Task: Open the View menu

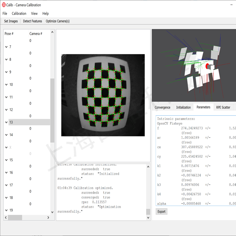Action: [x=34, y=14]
